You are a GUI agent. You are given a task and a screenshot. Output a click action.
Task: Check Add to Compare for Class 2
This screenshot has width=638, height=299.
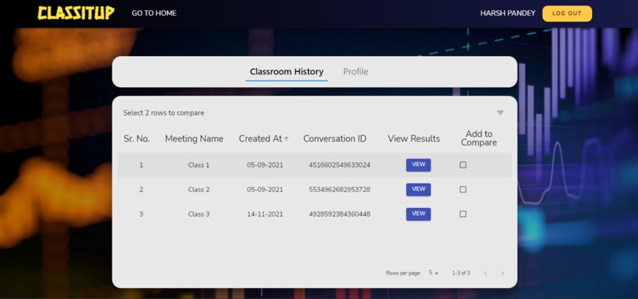coord(462,190)
